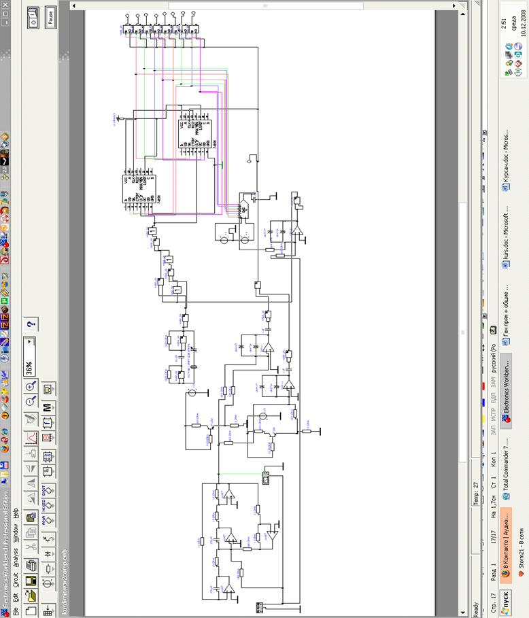Screen dimensions: 529x618
Task: Click the New circuit file icon
Action: (x=30, y=611)
